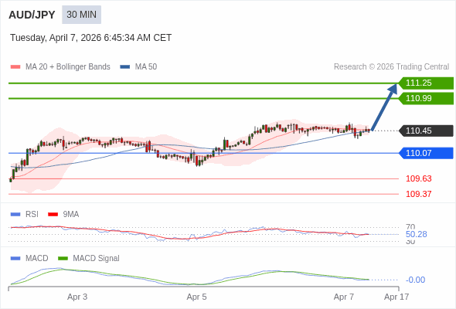Screen dimensions: 456x309
Task: Click the Apr 5 date axis label
Action: click(x=196, y=297)
